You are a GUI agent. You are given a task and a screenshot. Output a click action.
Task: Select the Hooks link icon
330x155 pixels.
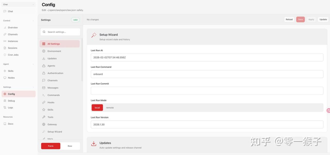coord(44,103)
